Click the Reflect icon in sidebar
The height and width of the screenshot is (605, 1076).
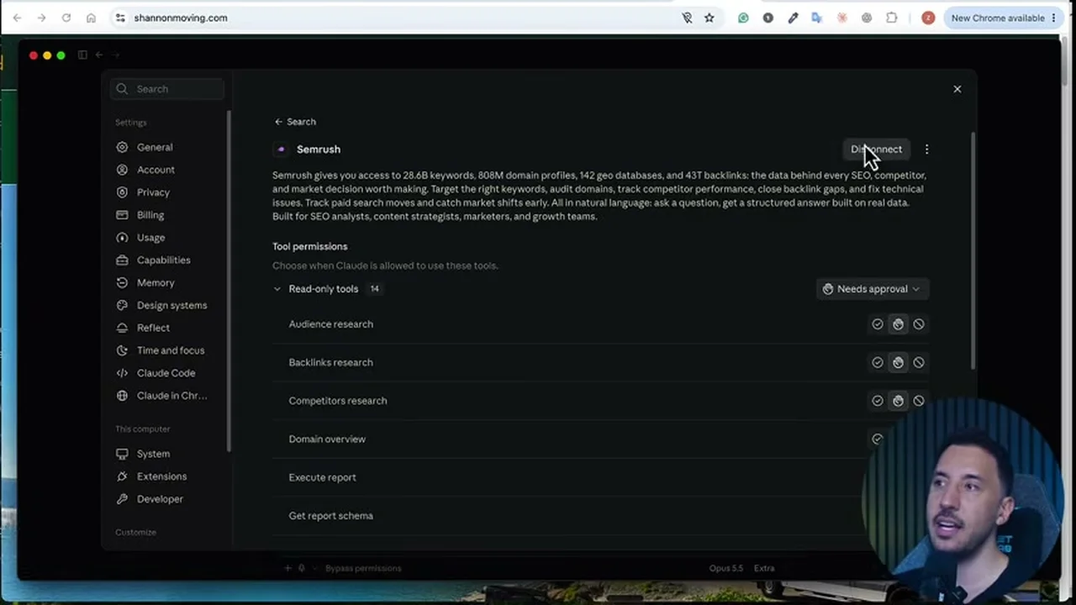122,328
